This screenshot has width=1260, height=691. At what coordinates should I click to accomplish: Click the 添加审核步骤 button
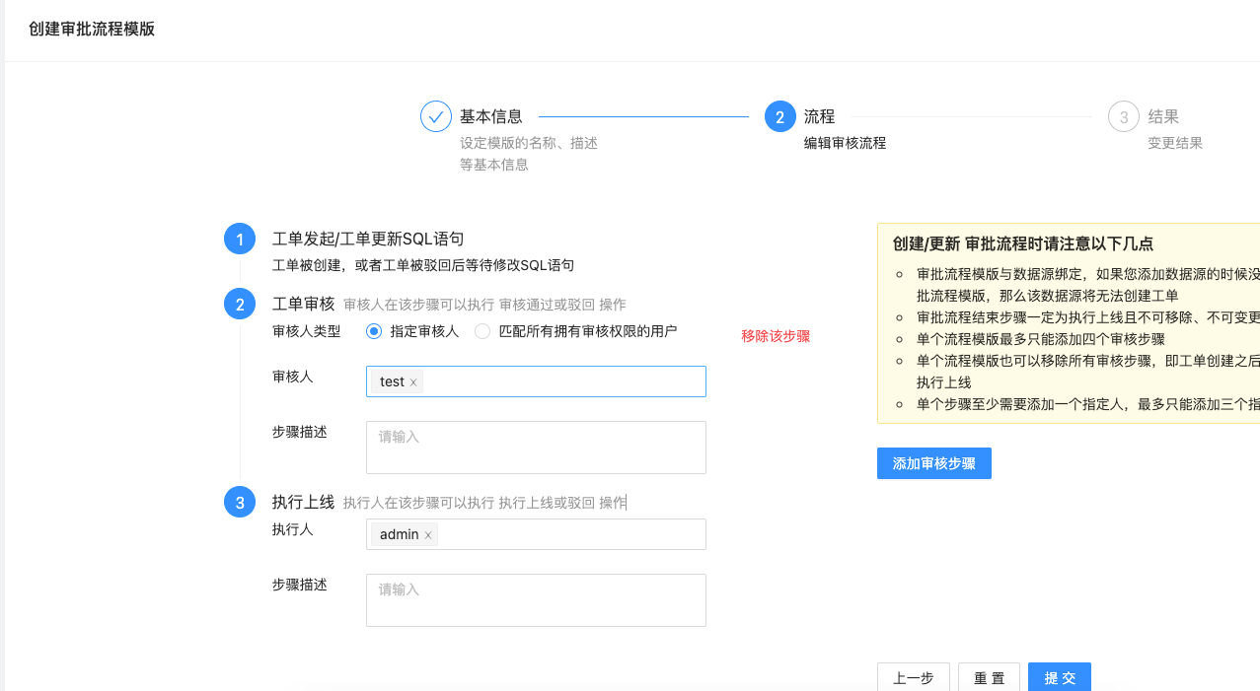click(933, 463)
